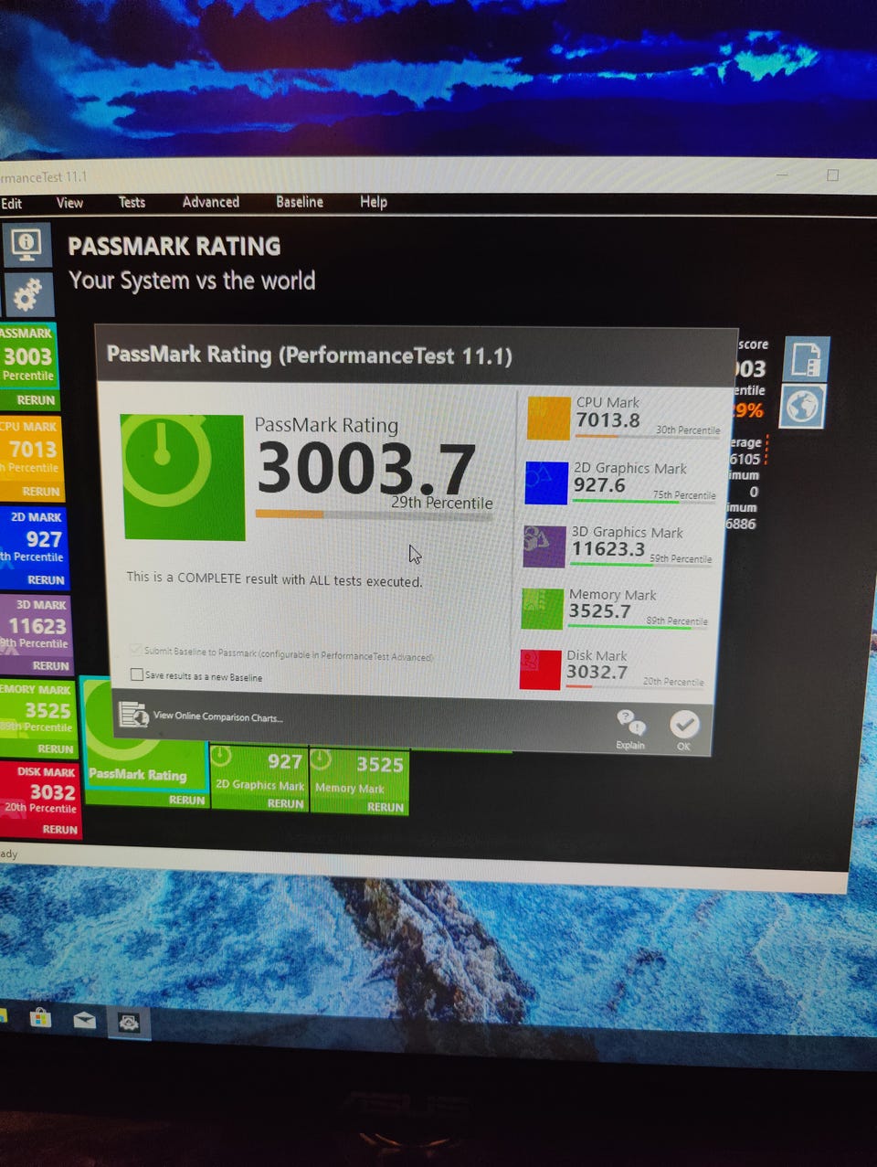Rerun the bottom Memory Mark tile

(385, 807)
